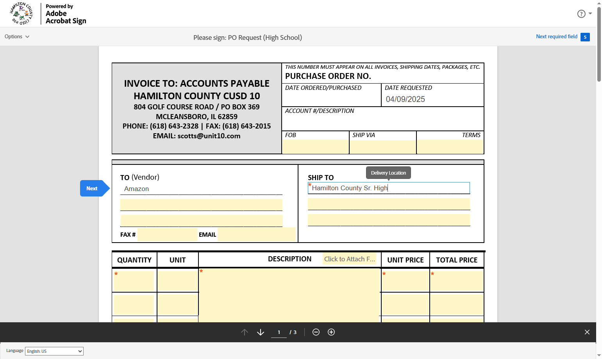Click the first Total Price field
This screenshot has height=359, width=602.
[457, 281]
